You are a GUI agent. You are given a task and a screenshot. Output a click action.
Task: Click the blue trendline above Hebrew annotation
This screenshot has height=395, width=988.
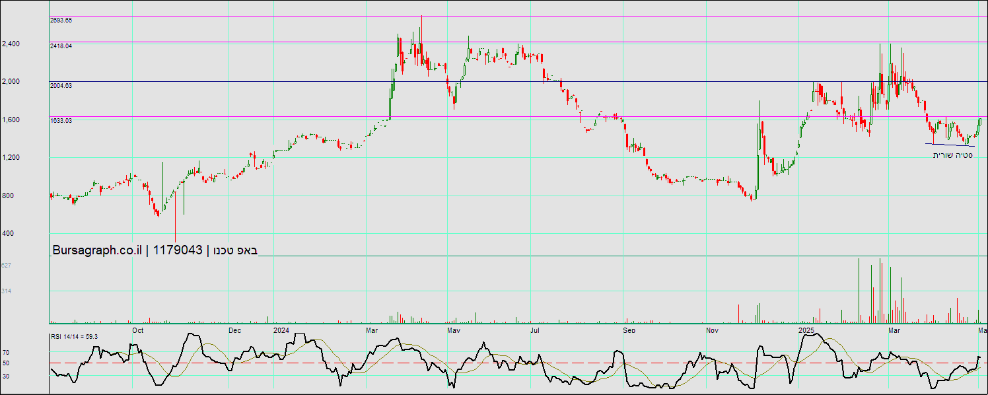coord(950,145)
